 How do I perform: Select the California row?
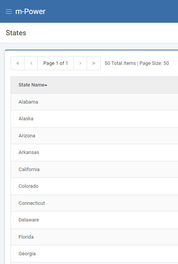94,170
